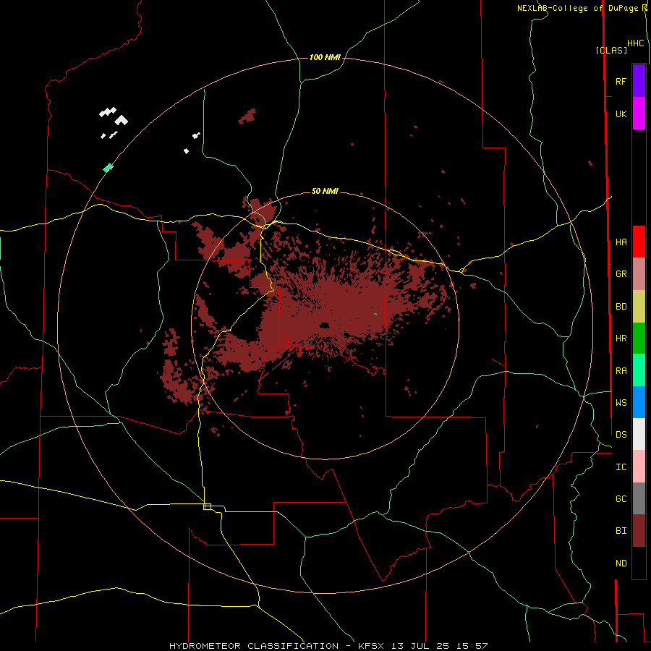Click the HR legend label

pos(621,339)
